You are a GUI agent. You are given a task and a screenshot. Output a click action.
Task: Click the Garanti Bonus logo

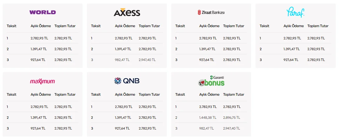(211, 81)
